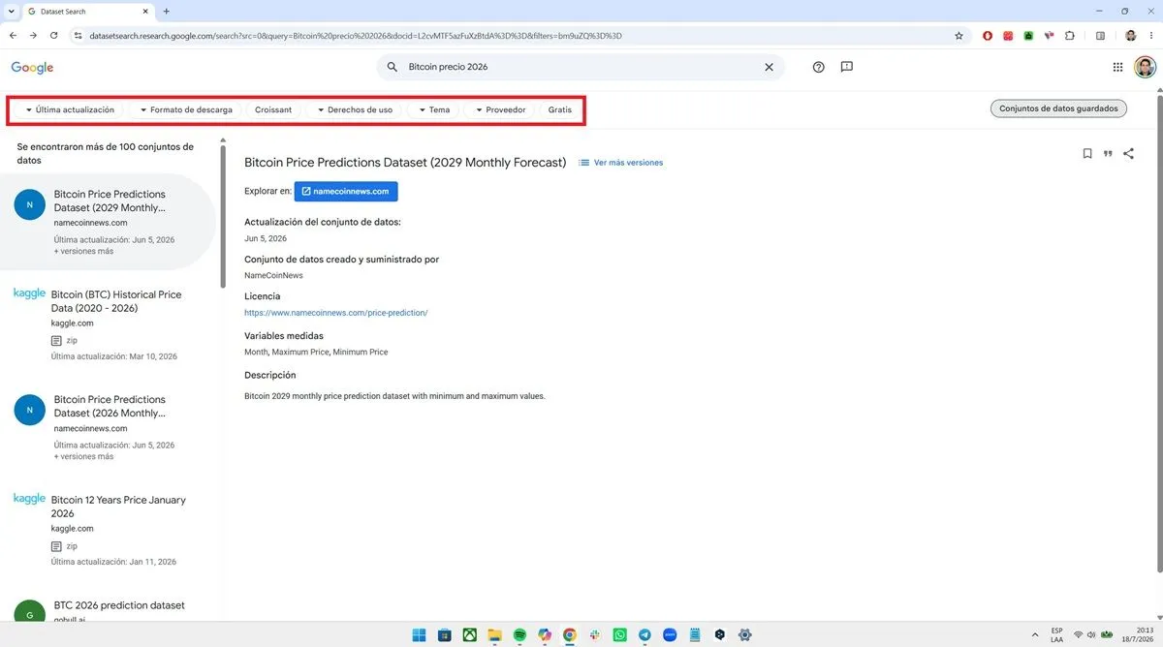Focus the Bitcoin precio 2026 search field
The image size is (1163, 647).
click(x=581, y=67)
